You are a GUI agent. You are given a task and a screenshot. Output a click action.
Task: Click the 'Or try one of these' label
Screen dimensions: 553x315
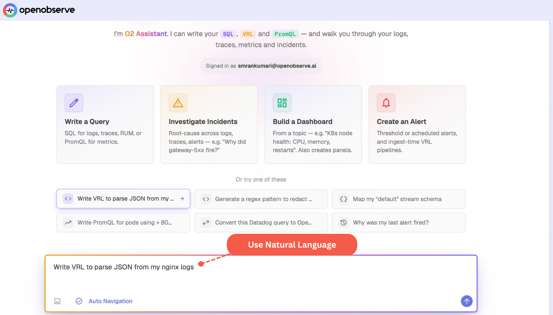point(261,180)
